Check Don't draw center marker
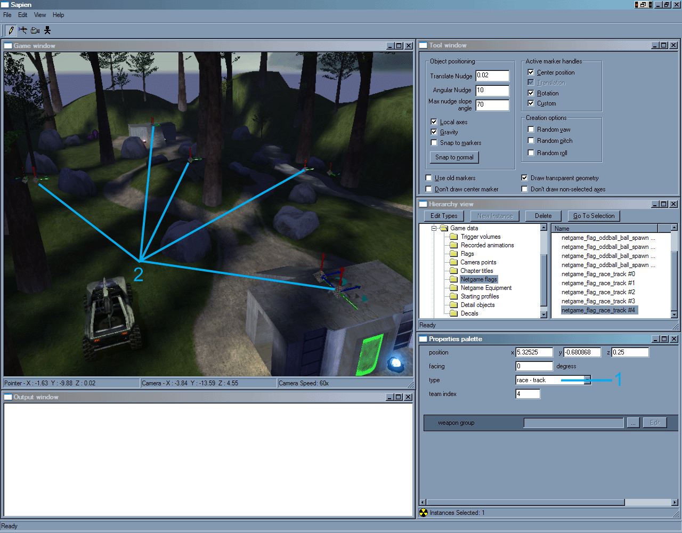 click(428, 189)
